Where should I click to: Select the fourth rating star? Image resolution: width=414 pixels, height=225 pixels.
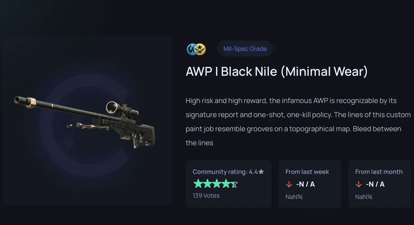coord(225,184)
